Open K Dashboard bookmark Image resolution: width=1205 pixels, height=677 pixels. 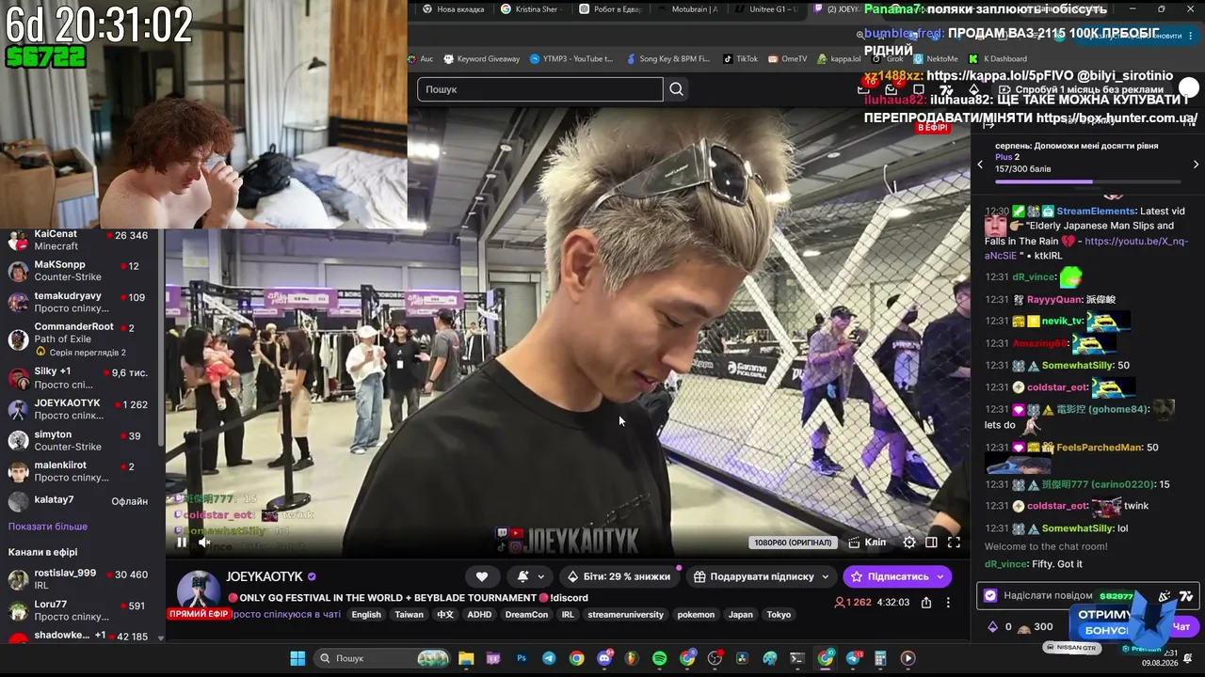998,58
